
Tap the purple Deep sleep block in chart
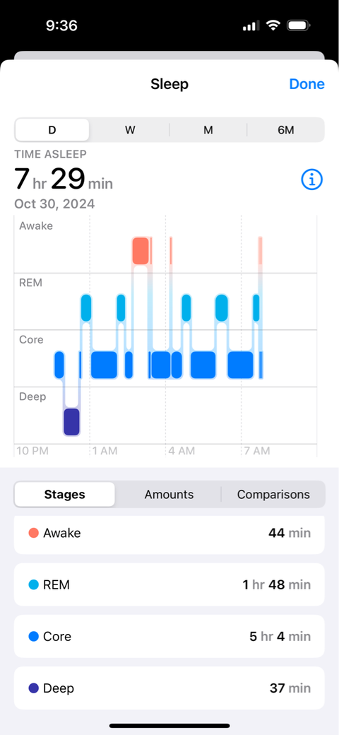(x=71, y=421)
